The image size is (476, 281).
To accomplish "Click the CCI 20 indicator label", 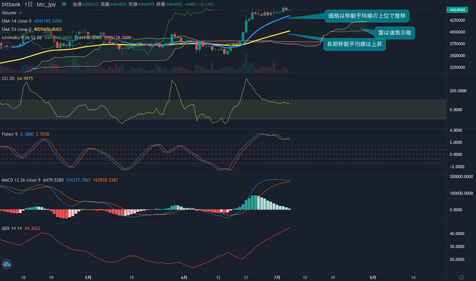I will 8,79.
